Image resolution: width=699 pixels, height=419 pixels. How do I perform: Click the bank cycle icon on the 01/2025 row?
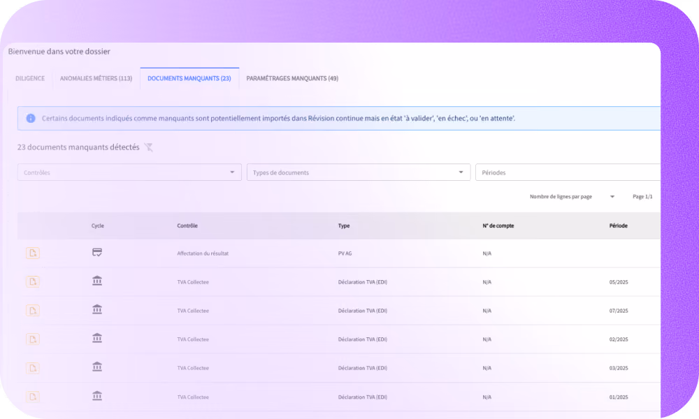(97, 396)
